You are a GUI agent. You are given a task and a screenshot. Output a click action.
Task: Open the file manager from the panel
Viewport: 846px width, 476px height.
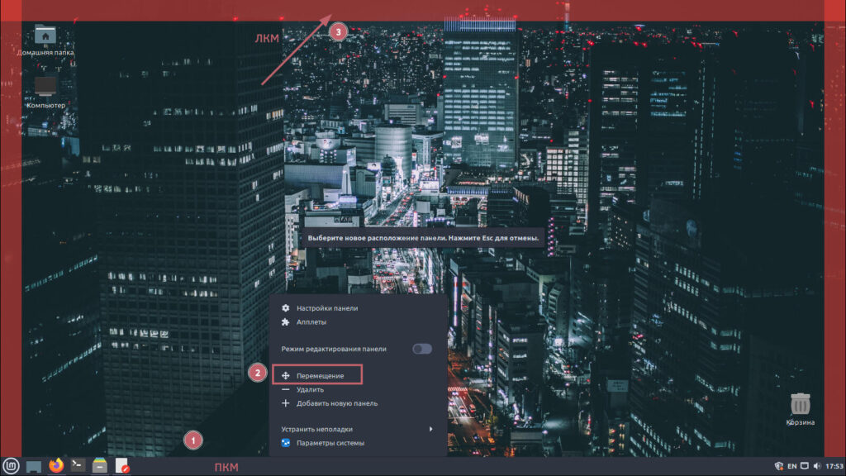(x=99, y=466)
